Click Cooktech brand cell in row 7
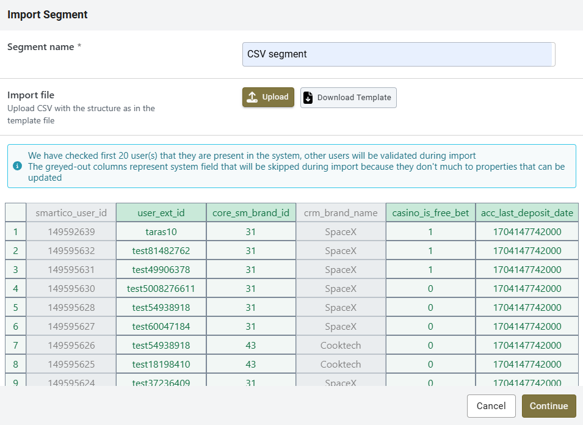The width and height of the screenshot is (583, 425). coord(341,346)
